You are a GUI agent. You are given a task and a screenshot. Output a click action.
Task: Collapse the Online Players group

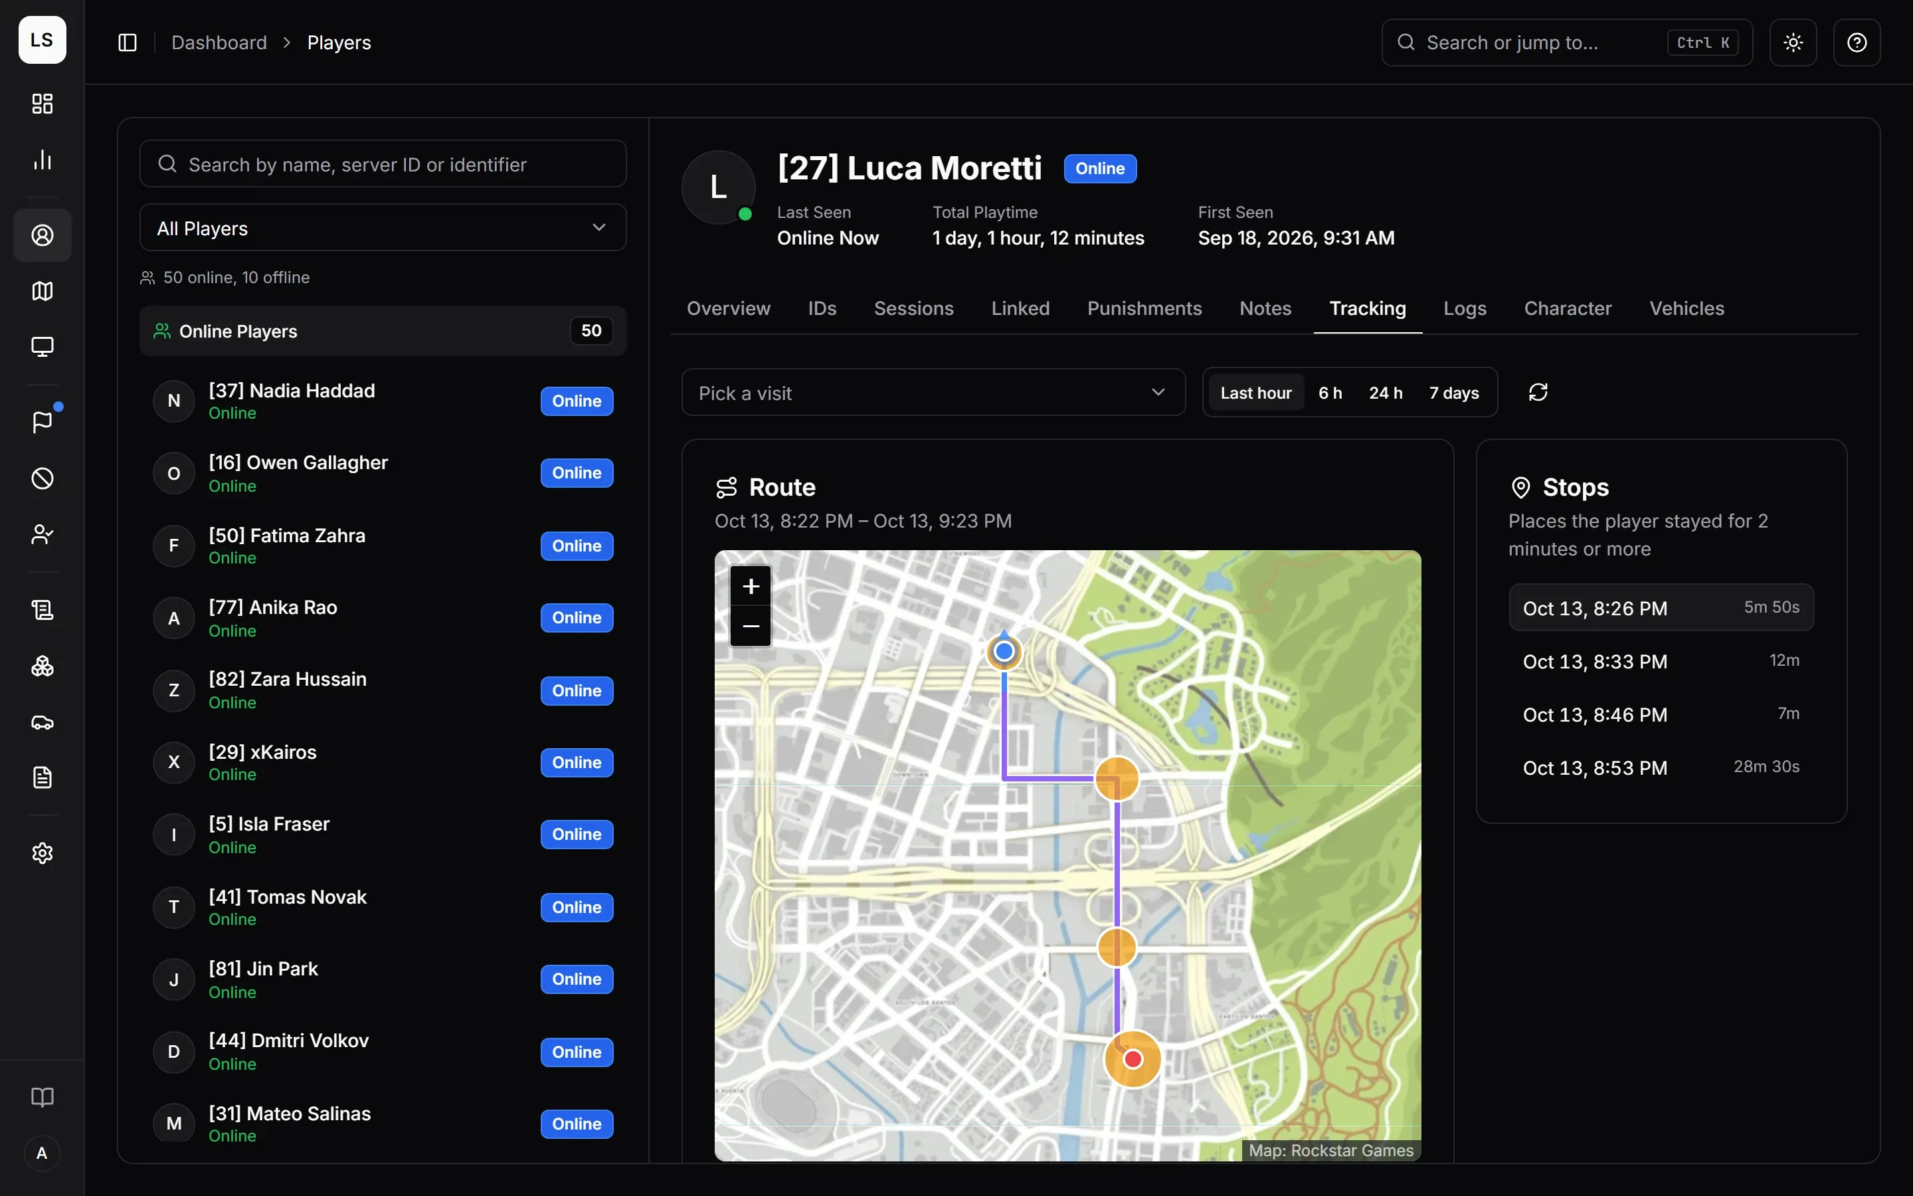(383, 331)
